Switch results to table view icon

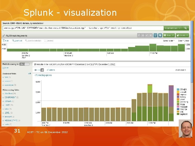[x=39, y=70]
